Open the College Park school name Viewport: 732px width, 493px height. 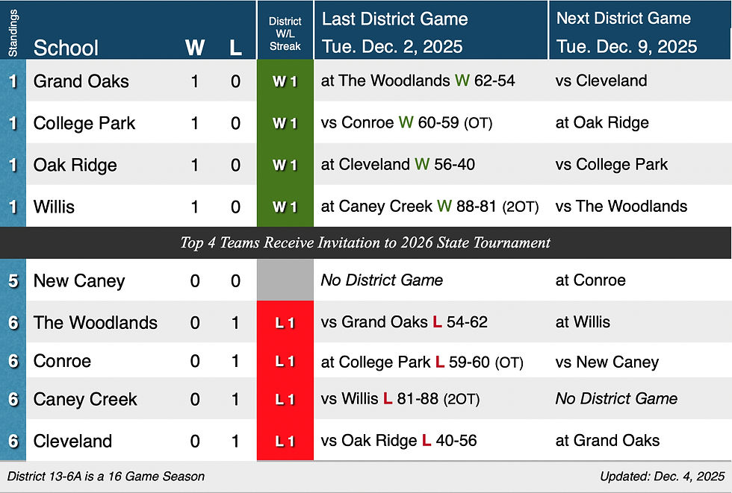coord(84,122)
